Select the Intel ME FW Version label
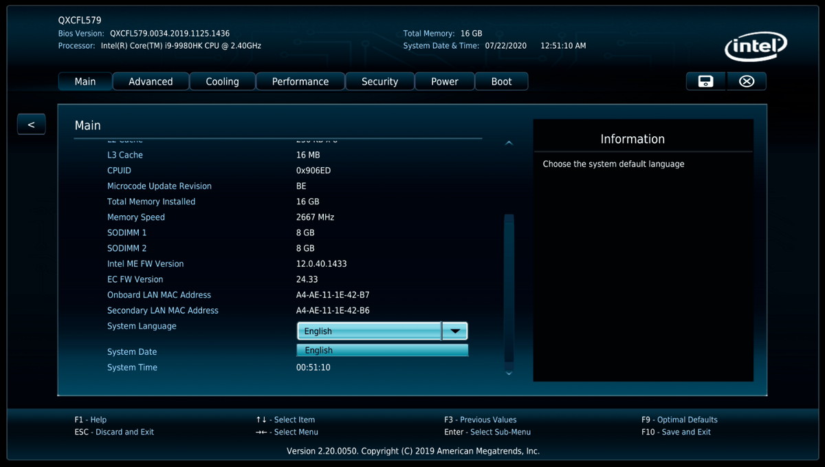 (146, 264)
